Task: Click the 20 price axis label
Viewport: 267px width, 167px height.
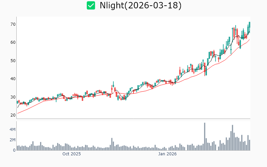Action: (x=13, y=115)
